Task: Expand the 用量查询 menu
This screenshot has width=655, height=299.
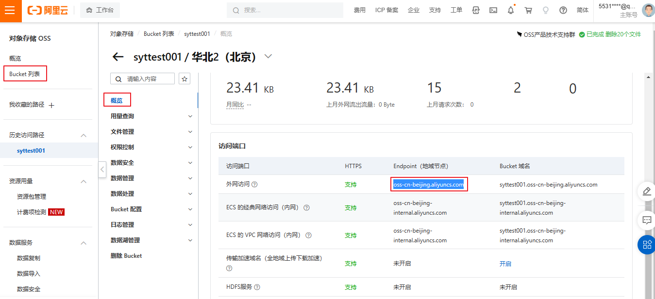Action: (x=190, y=116)
